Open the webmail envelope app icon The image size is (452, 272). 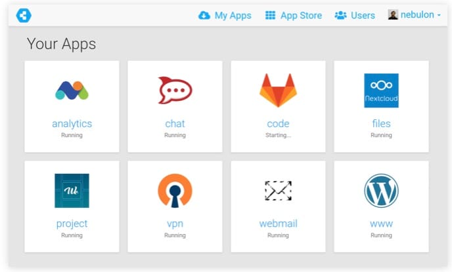click(278, 190)
